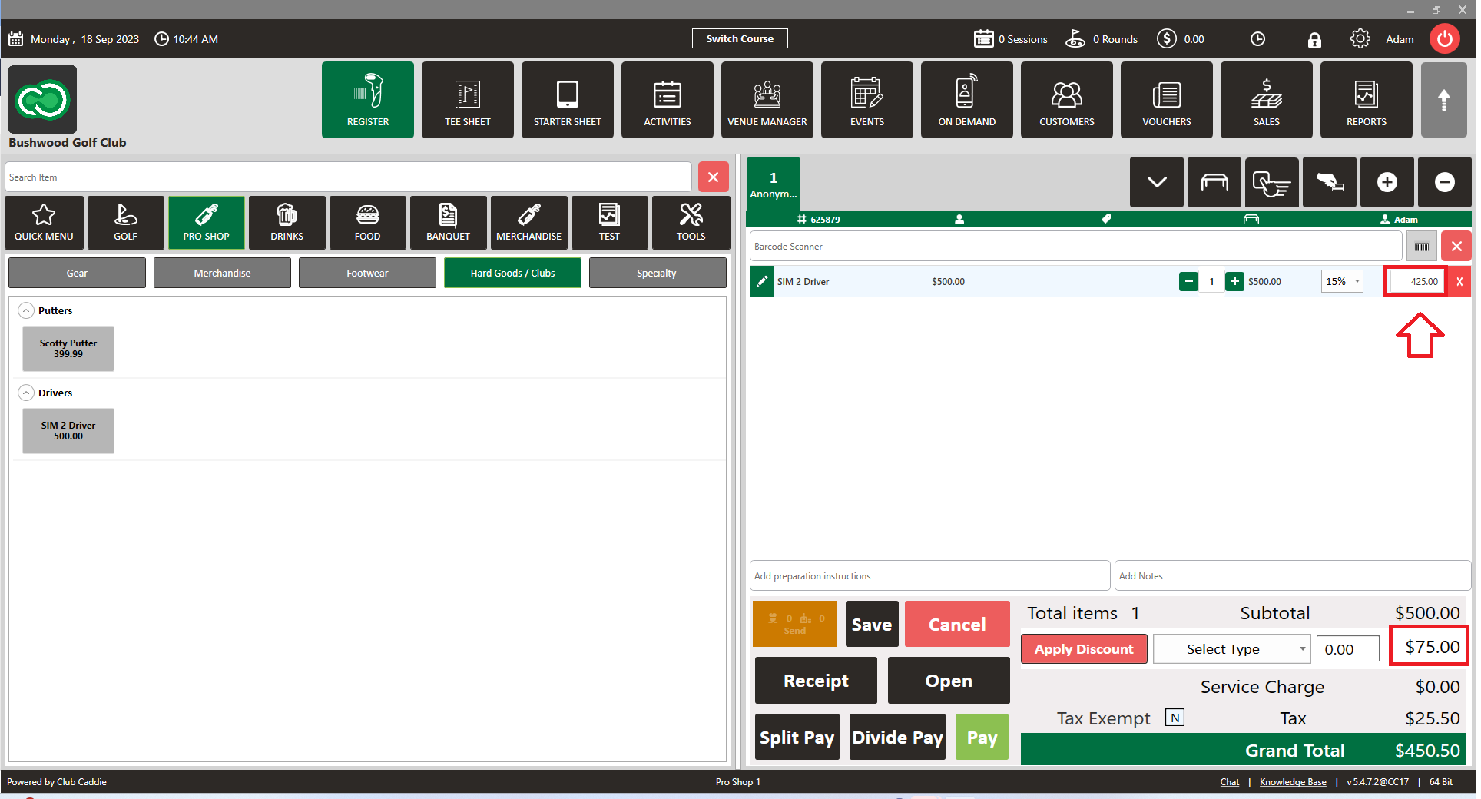Click the barcode scan icon button
The image size is (1481, 799).
coord(1421,247)
